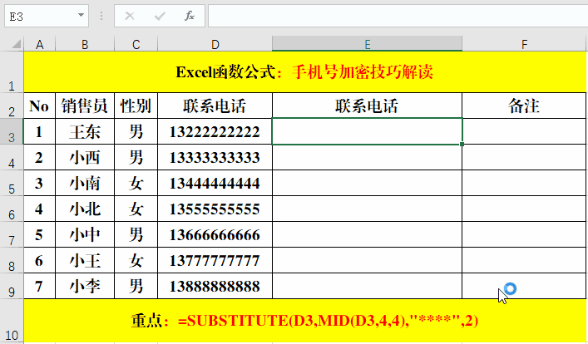Select the cell with name '小王'

tap(85, 260)
